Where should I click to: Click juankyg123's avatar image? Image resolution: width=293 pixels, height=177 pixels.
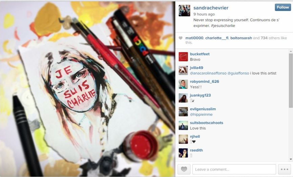click(x=183, y=98)
